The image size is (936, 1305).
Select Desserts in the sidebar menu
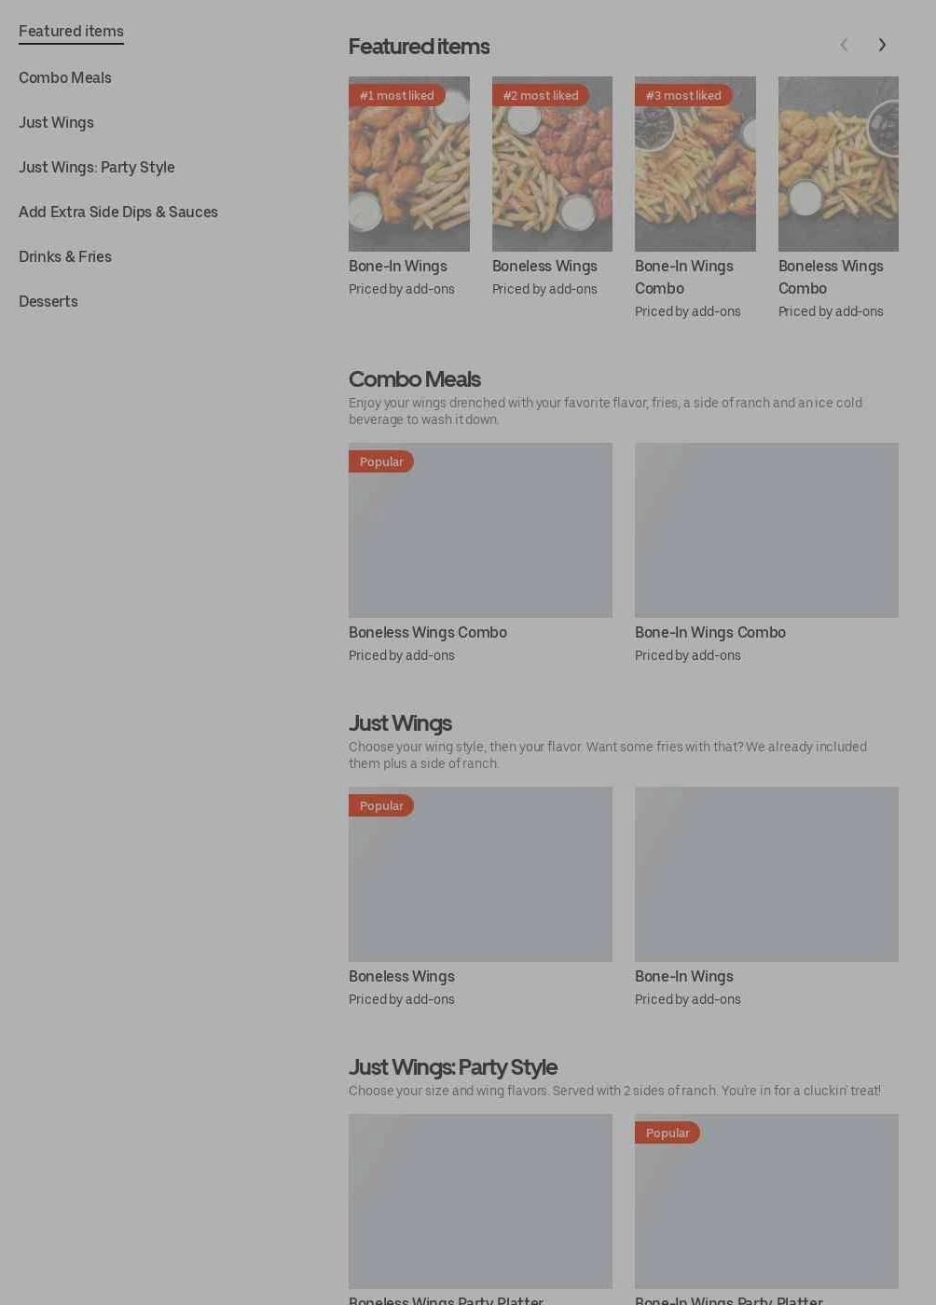48,301
